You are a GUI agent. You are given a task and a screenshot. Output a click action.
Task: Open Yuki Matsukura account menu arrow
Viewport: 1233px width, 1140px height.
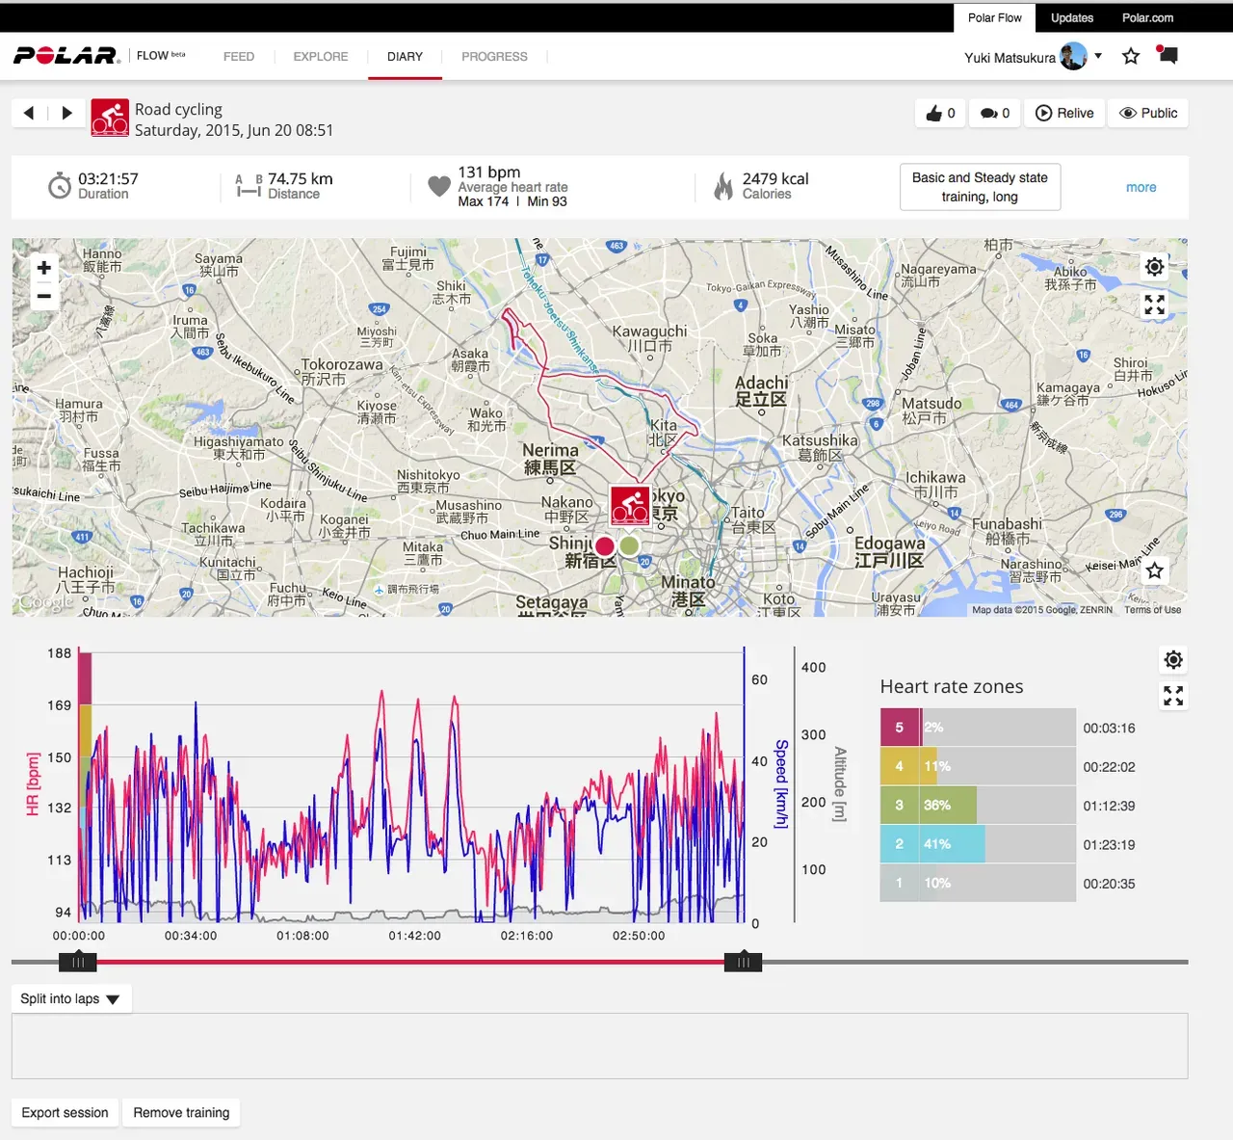[1098, 56]
